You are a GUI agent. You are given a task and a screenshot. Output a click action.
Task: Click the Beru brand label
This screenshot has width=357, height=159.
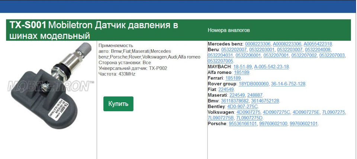point(213,50)
